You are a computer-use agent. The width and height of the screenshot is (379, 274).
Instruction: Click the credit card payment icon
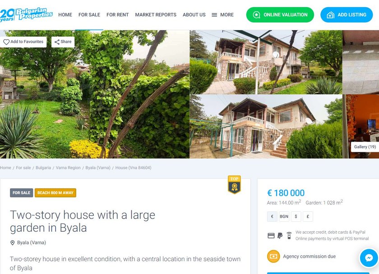(x=271, y=235)
